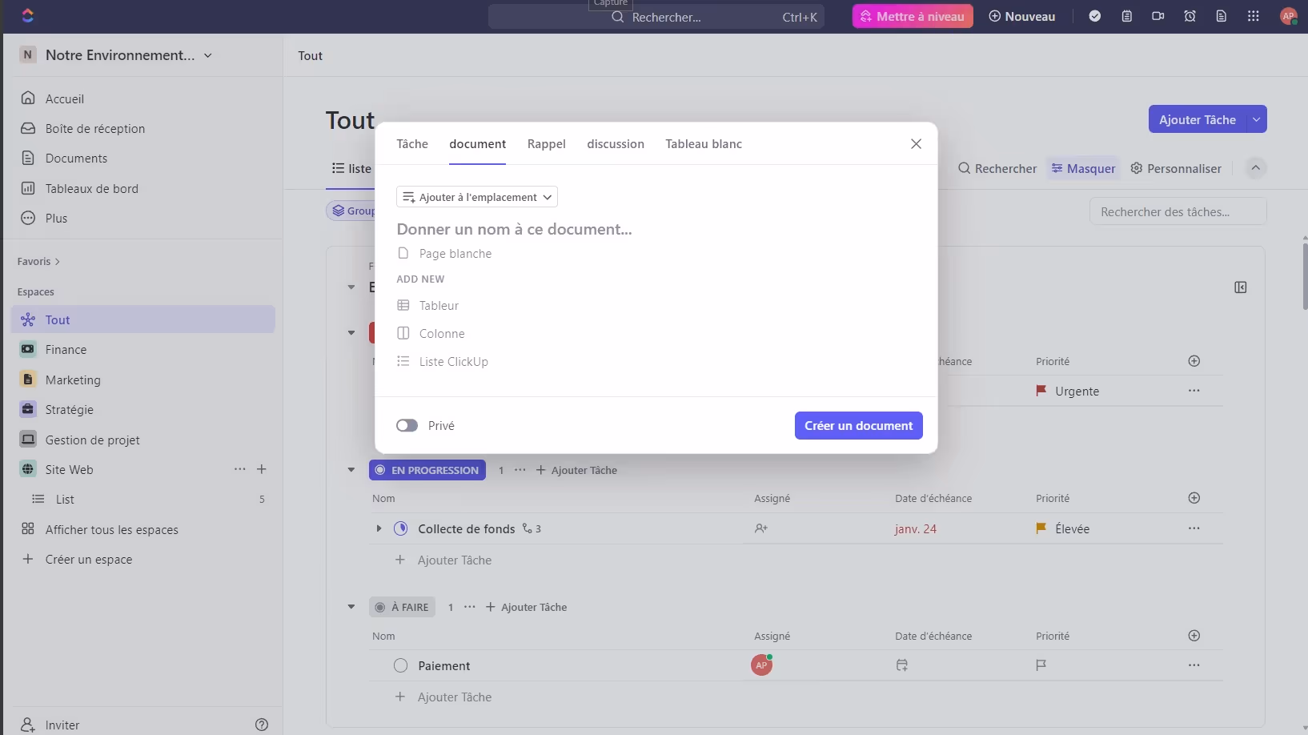Image resolution: width=1308 pixels, height=735 pixels.
Task: Click the Rechercher des tâches search field
Action: [x=1179, y=211]
